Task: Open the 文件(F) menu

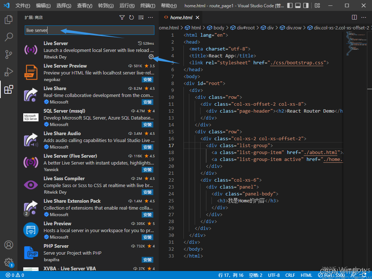Action: point(23,5)
